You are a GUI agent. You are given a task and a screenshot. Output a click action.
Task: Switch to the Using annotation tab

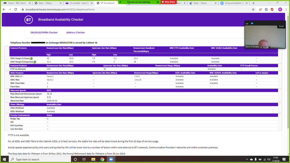(x=234, y=3)
